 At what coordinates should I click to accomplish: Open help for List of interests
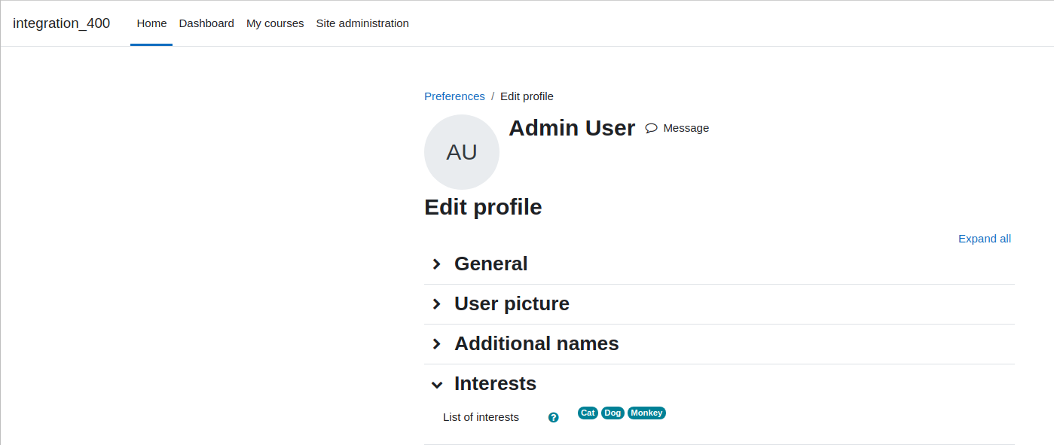pyautogui.click(x=554, y=417)
